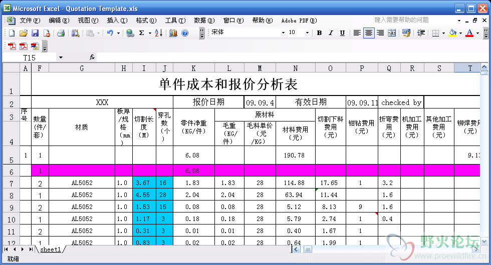The height and width of the screenshot is (265, 491).
Task: Apply left text alignment
Action: pyautogui.click(x=357, y=33)
